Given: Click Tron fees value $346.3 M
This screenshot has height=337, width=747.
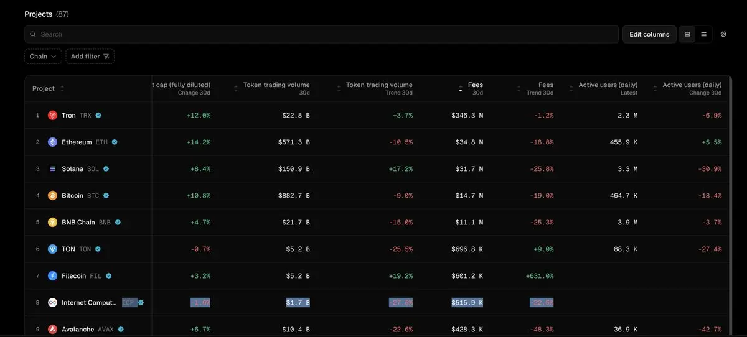Looking at the screenshot, I should tap(467, 116).
